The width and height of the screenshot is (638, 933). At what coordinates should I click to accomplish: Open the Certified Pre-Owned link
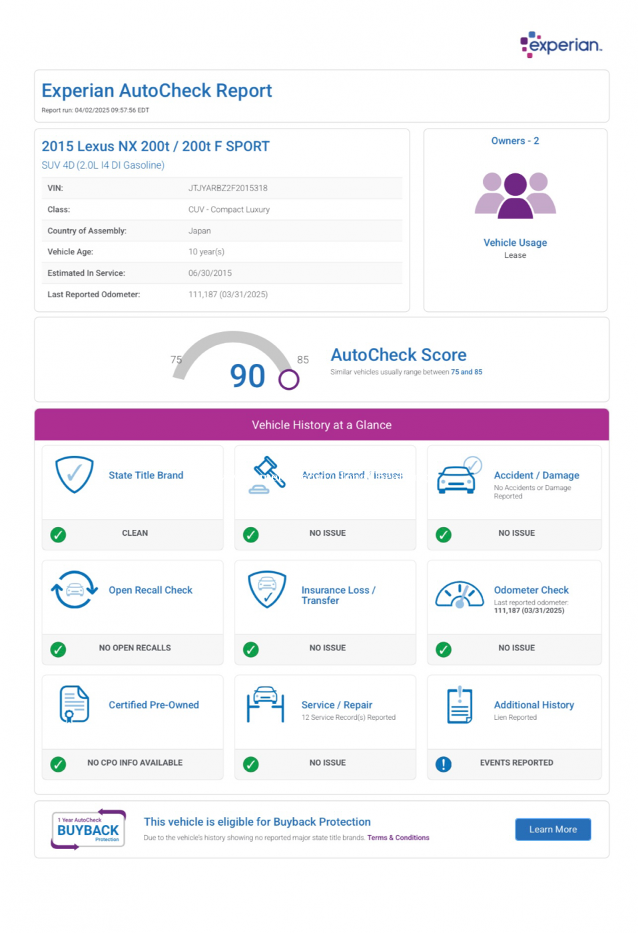click(x=154, y=704)
